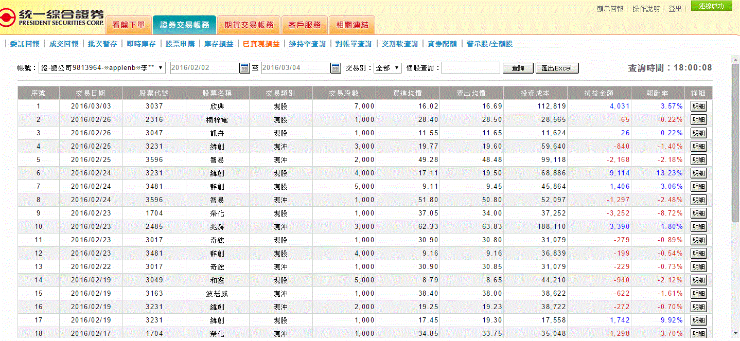Click the 匯出Excel export button
740x341 pixels.
[x=557, y=68]
